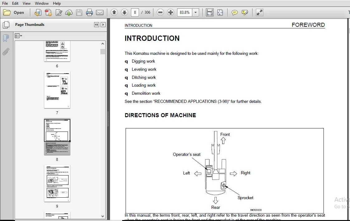The width and height of the screenshot is (350, 221).
Task: Select page 6 thumbnail
Action: 57,51
